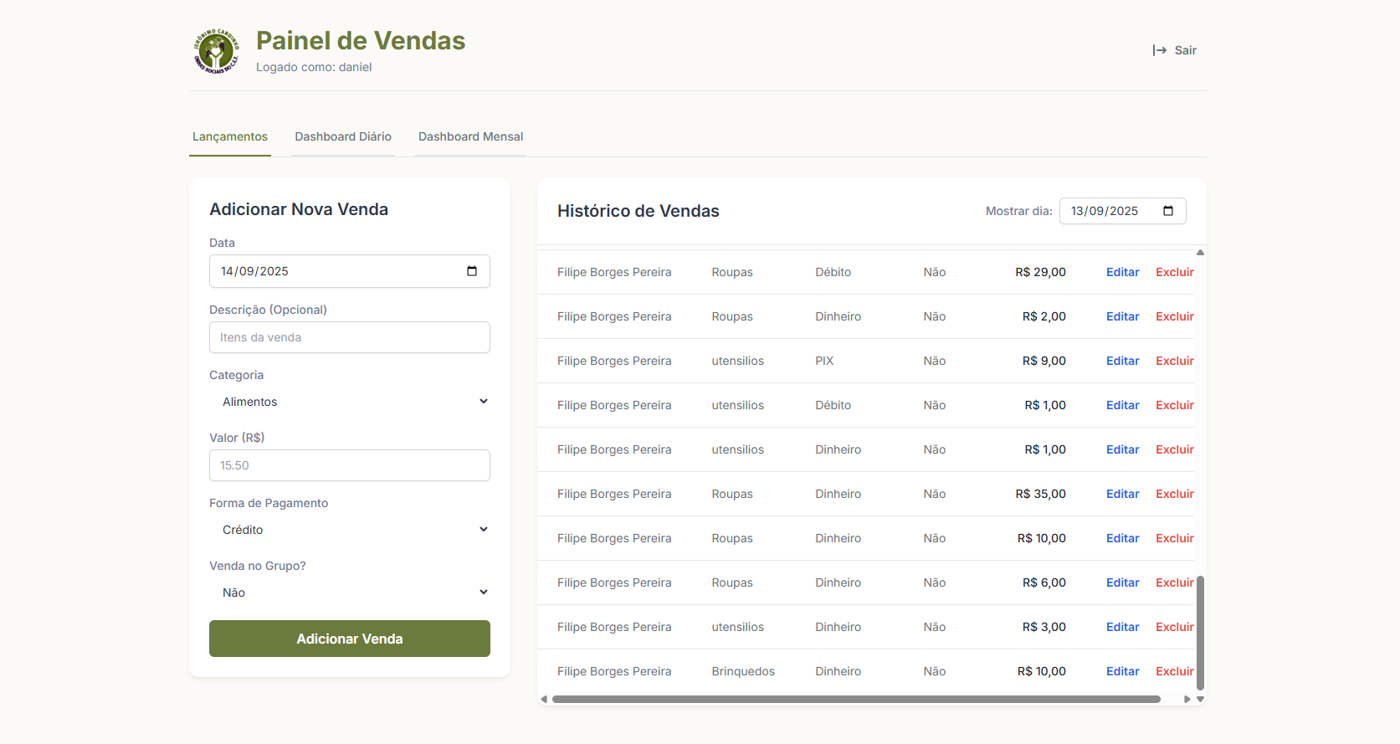Delete the R$ 2,00 sale
Viewport: 1400px width, 744px height.
click(1175, 316)
